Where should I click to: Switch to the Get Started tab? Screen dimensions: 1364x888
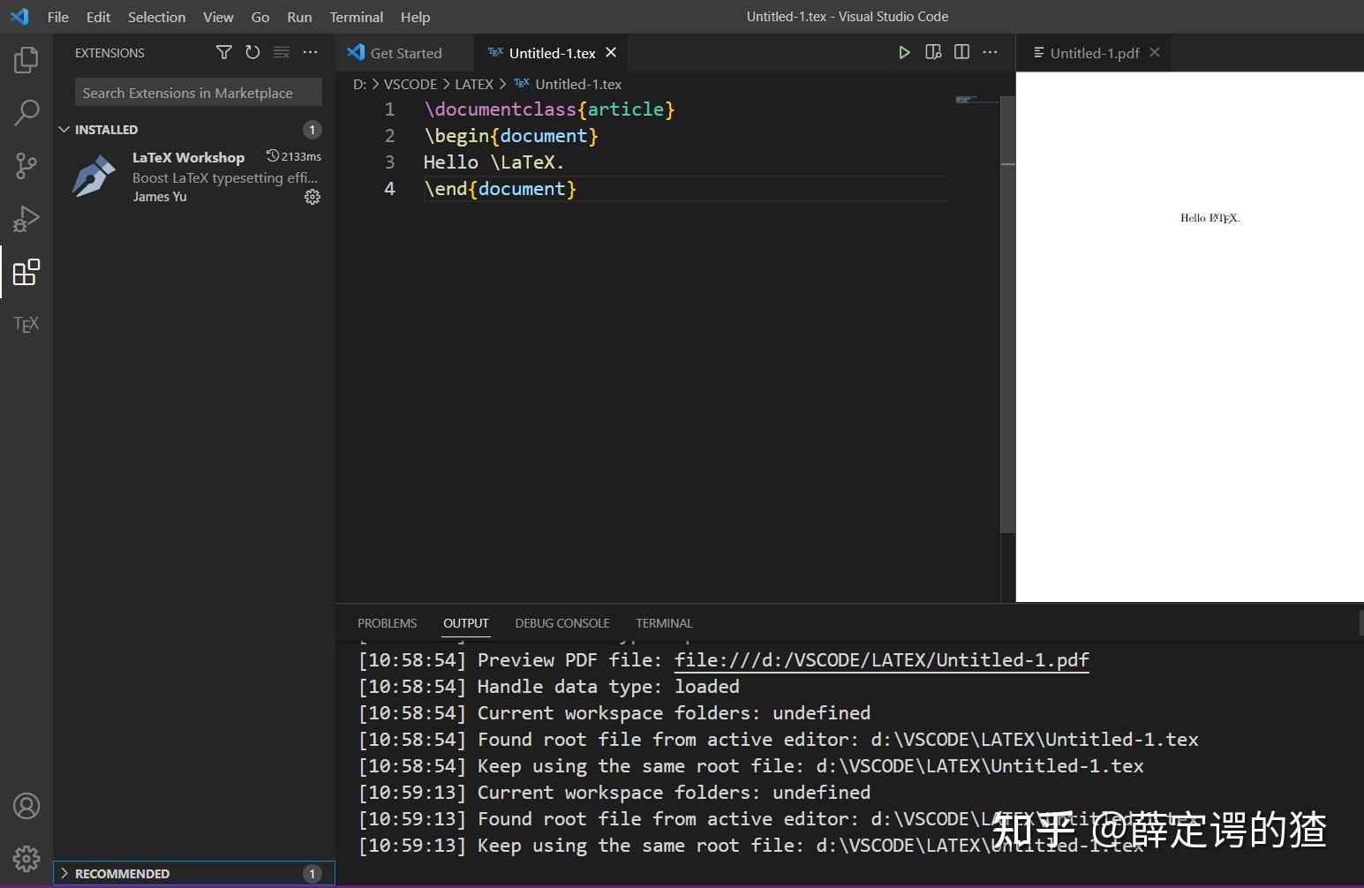point(405,53)
